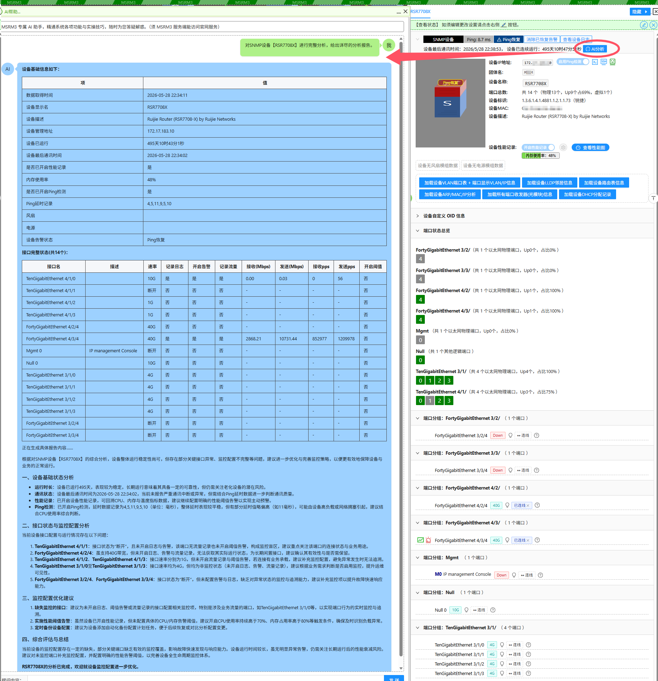Image resolution: width=658 pixels, height=681 pixels.
Task: Collapse 端口状态总览 section
Action: coord(417,231)
